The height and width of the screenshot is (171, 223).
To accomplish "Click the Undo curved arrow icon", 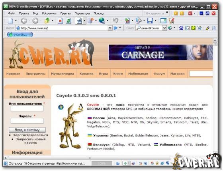I will [x=115, y=21].
